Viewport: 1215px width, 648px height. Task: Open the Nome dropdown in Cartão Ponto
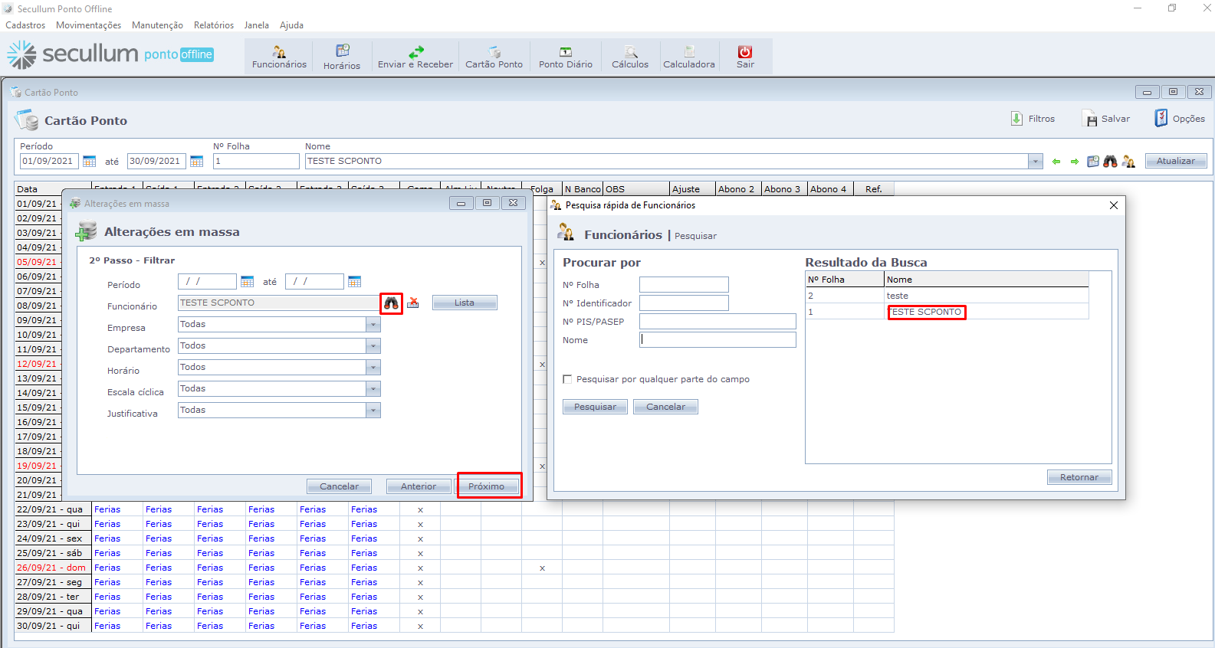(1036, 162)
